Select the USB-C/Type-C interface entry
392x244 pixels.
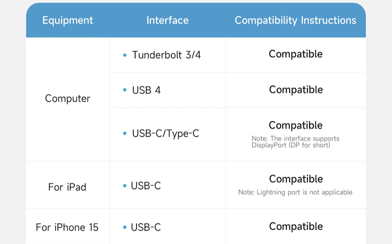pyautogui.click(x=166, y=134)
